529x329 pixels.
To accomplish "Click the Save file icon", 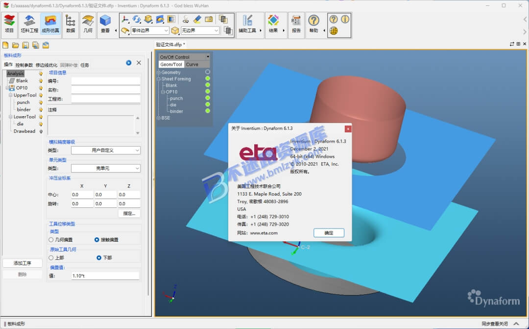I will [25, 45].
